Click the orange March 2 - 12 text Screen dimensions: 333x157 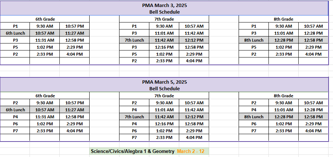click(x=191, y=151)
